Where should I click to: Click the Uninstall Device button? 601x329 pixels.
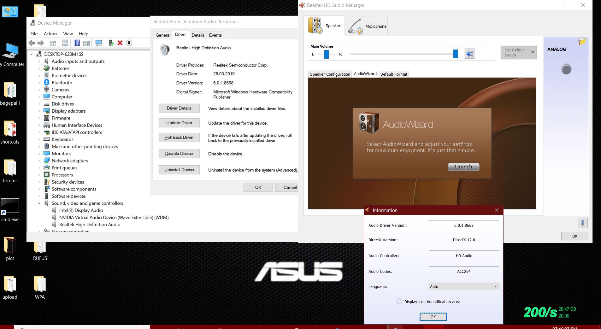(179, 170)
